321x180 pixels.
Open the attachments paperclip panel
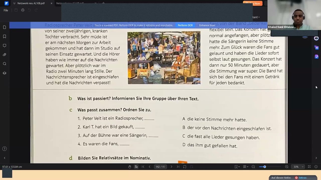[5, 55]
